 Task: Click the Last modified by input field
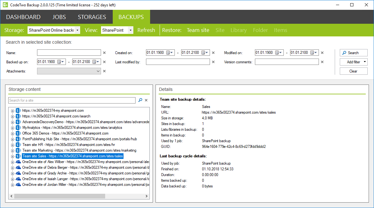click(178, 62)
